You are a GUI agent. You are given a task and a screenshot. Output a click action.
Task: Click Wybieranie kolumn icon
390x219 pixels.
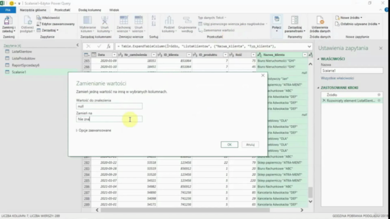pyautogui.click(x=87, y=20)
